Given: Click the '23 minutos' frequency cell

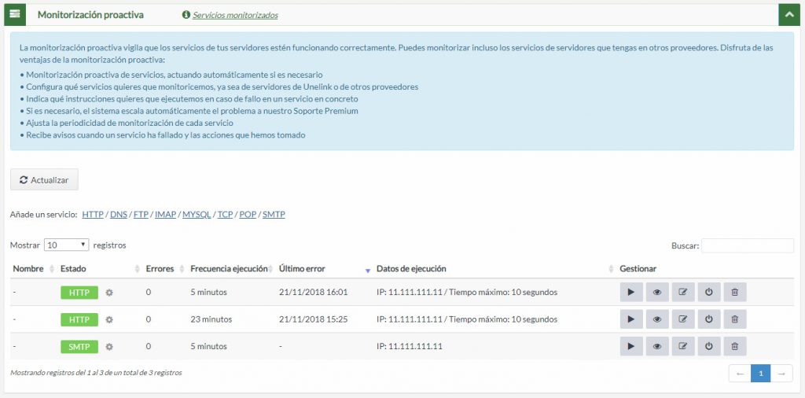Looking at the screenshot, I should pyautogui.click(x=211, y=319).
